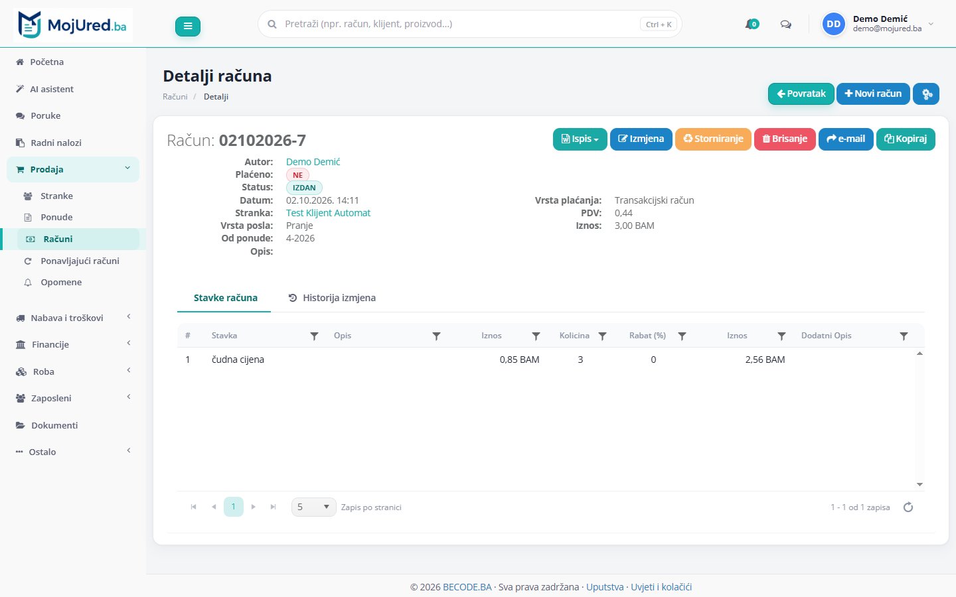The height and width of the screenshot is (597, 956).
Task: Go to the first page of items
Action: click(x=194, y=507)
